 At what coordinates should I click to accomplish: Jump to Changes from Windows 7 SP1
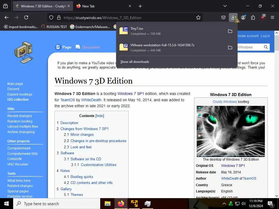click(84, 129)
